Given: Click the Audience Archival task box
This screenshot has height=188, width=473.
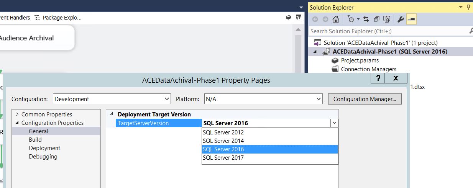Looking at the screenshot, I should point(37,38).
